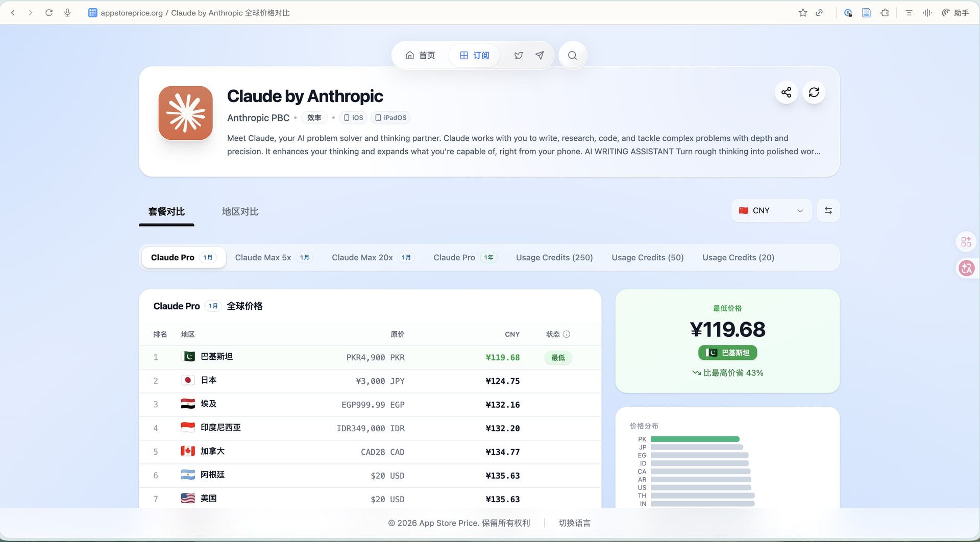Click the 印度尼西亚 row region name
Viewport: 980px width, 542px height.
tap(220, 428)
